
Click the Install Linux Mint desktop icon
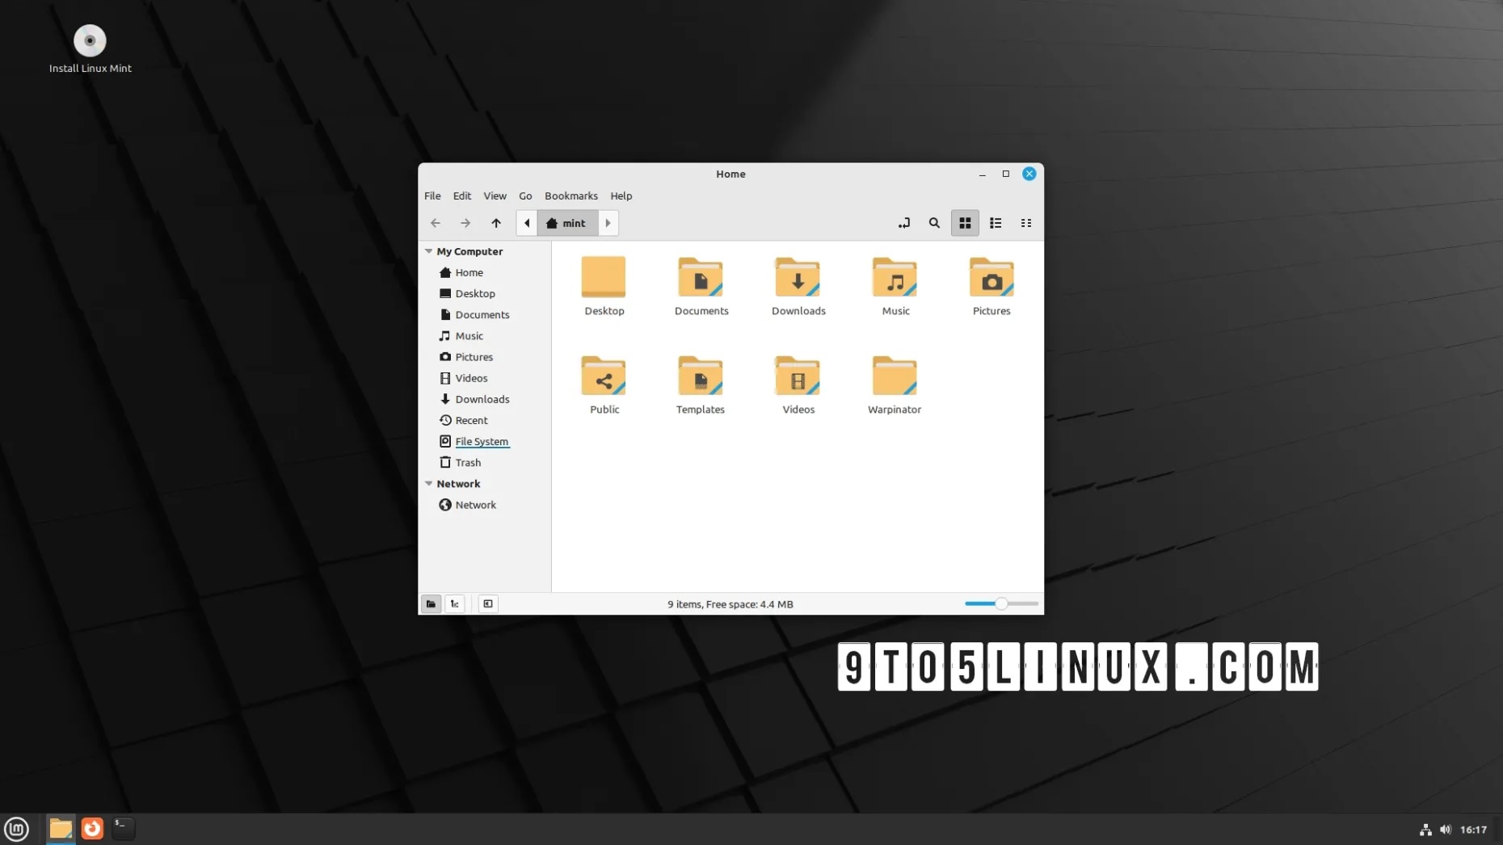(x=90, y=49)
